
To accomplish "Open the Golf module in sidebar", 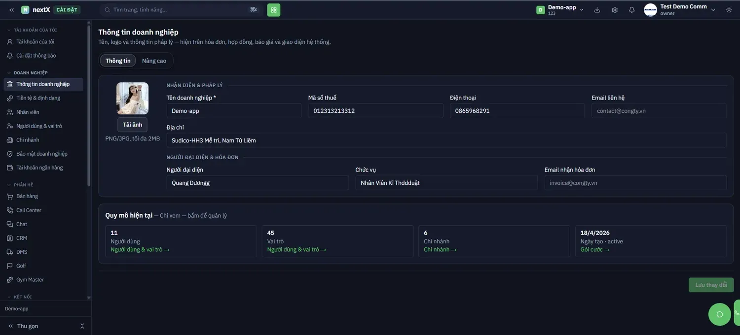I will pyautogui.click(x=43, y=266).
